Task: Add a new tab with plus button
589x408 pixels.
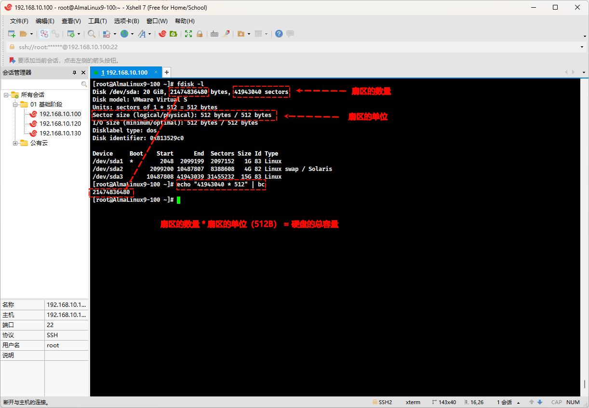Action: click(x=167, y=72)
